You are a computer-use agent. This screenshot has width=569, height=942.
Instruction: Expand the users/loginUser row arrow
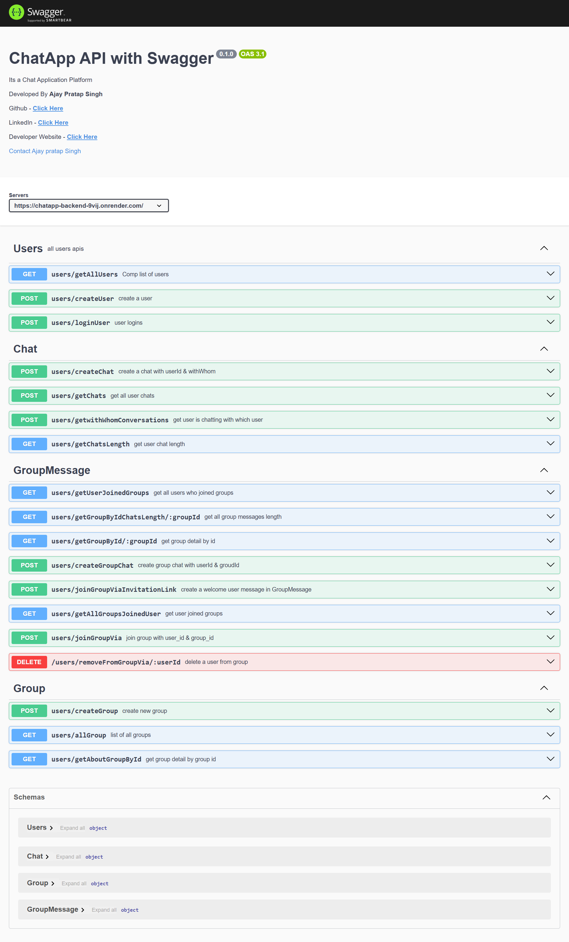click(550, 322)
